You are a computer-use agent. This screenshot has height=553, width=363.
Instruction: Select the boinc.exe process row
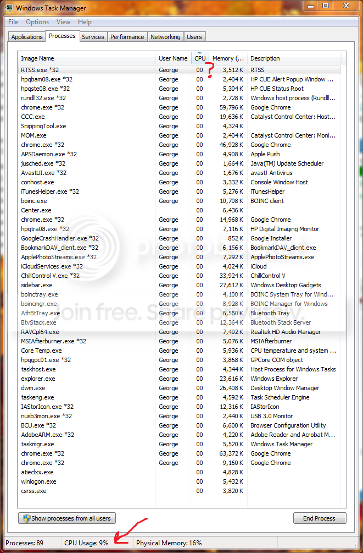[179, 201]
